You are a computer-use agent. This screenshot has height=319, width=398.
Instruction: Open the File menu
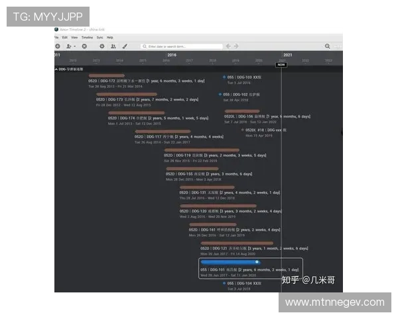coord(56,38)
